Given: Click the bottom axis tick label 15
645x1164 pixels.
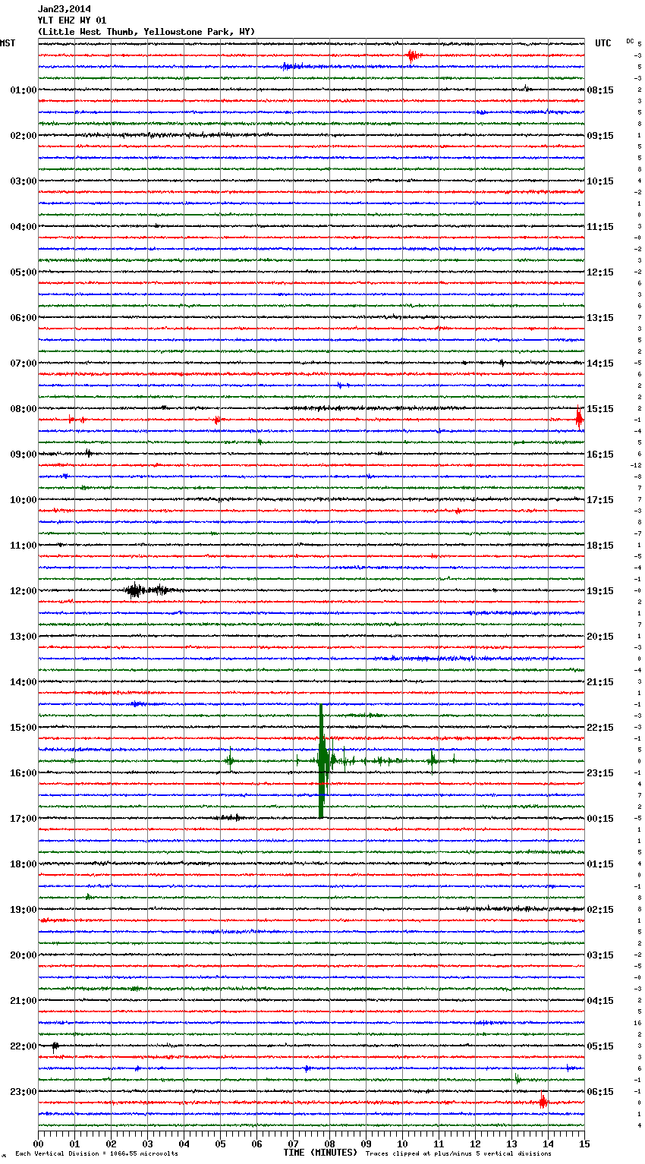Looking at the screenshot, I should [584, 1144].
